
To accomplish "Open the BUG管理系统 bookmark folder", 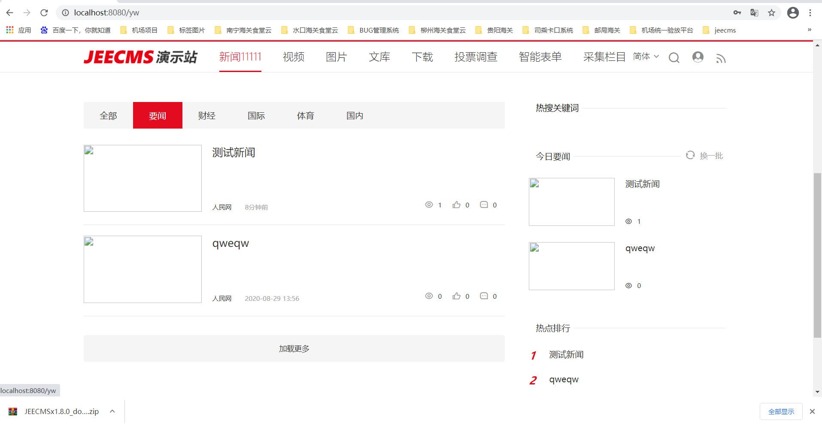I will click(373, 30).
